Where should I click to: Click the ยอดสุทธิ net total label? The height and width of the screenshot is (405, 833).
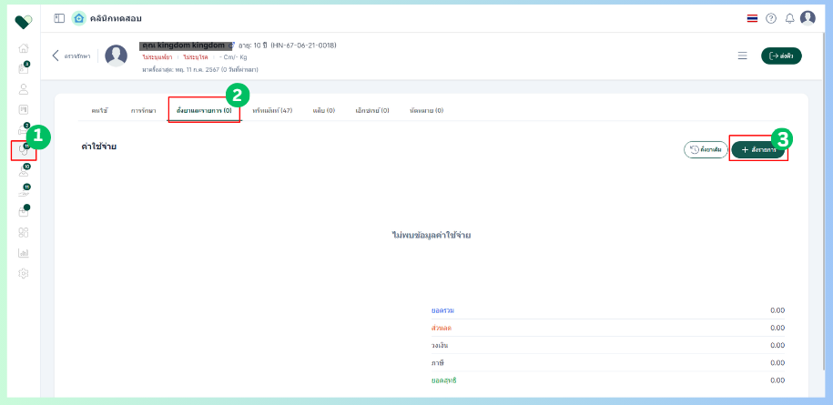pyautogui.click(x=444, y=380)
